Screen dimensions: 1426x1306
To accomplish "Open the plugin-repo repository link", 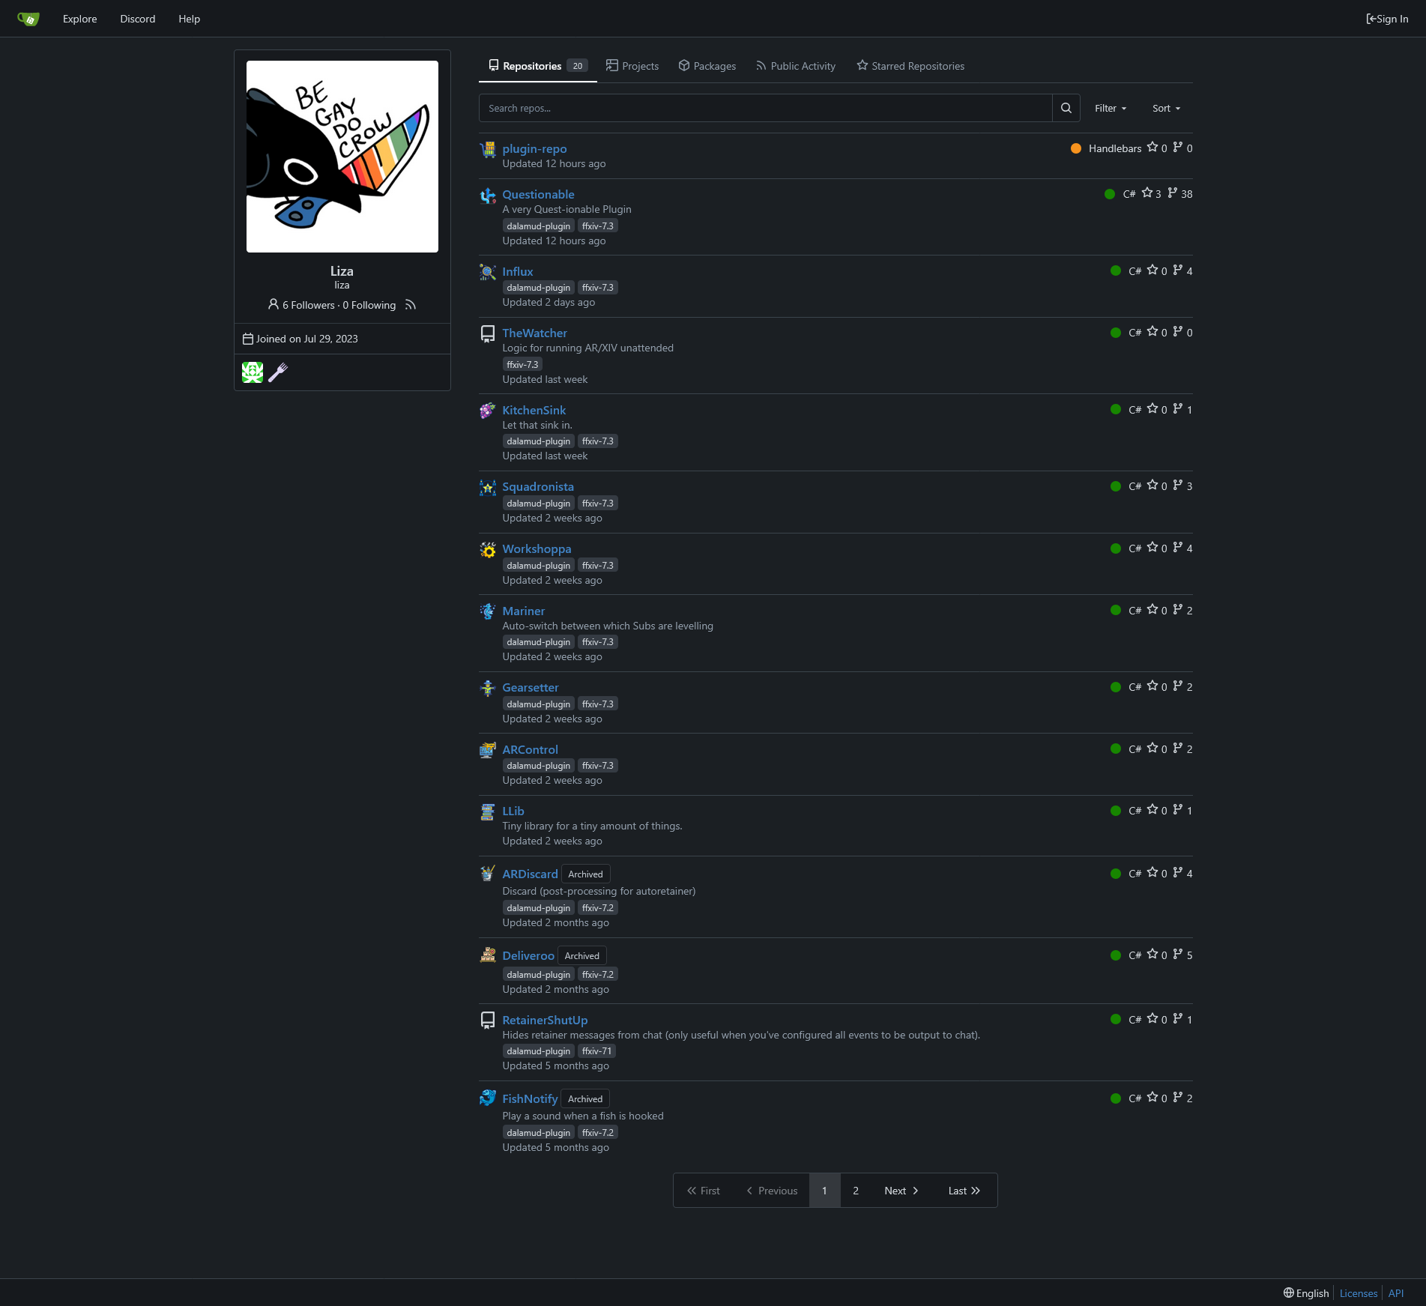I will click(534, 148).
